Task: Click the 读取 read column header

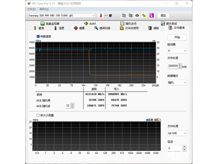Action: pos(94,89)
